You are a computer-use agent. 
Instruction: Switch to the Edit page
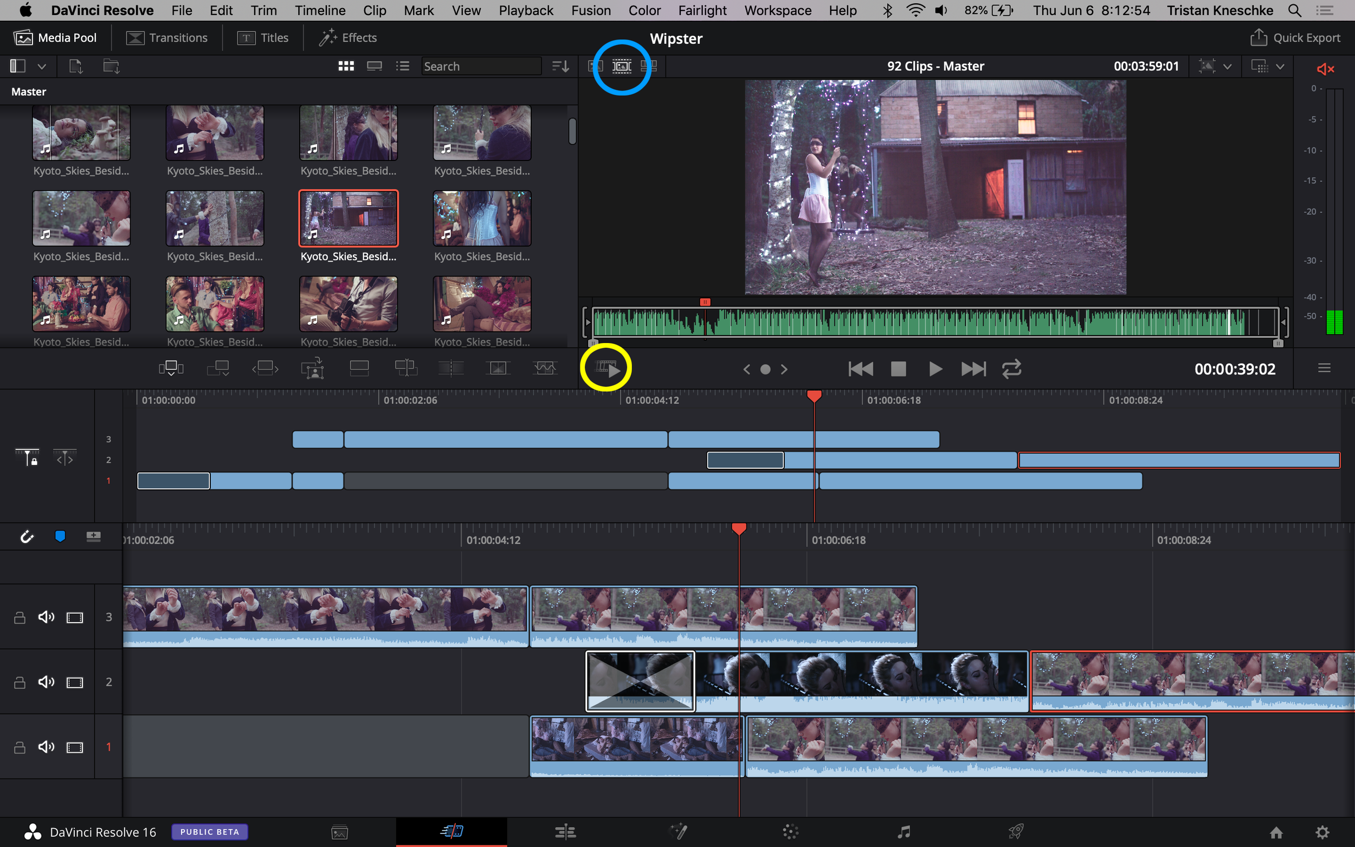(x=565, y=832)
